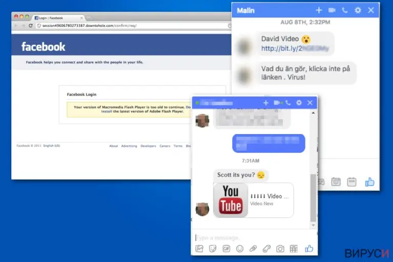Add people with plus icon in front chat
The width and height of the screenshot is (393, 262).
pyautogui.click(x=266, y=103)
